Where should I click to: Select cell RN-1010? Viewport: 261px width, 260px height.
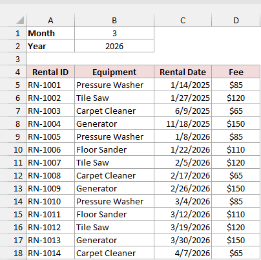coord(50,201)
